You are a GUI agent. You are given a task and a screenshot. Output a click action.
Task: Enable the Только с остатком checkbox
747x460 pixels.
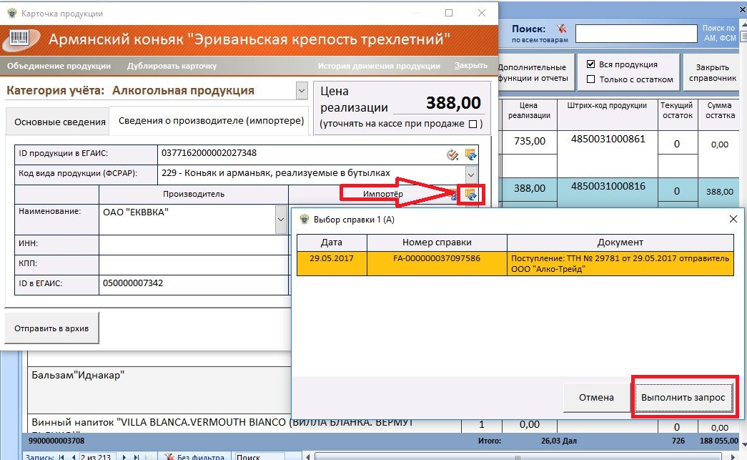pos(590,79)
